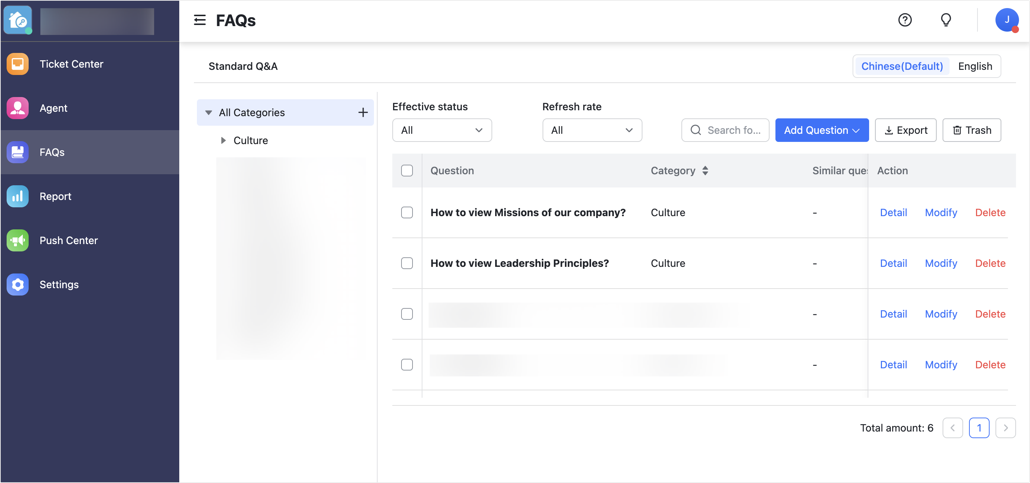Add a new category with the plus icon
The width and height of the screenshot is (1030, 483).
pos(363,112)
